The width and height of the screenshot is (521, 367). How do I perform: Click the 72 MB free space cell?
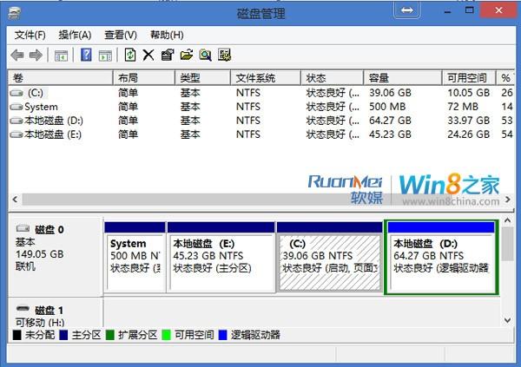[463, 107]
